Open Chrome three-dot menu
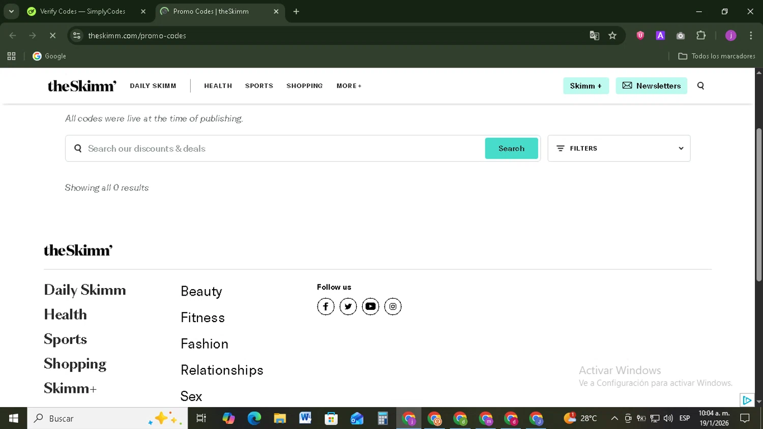This screenshot has width=763, height=429. coord(751,36)
